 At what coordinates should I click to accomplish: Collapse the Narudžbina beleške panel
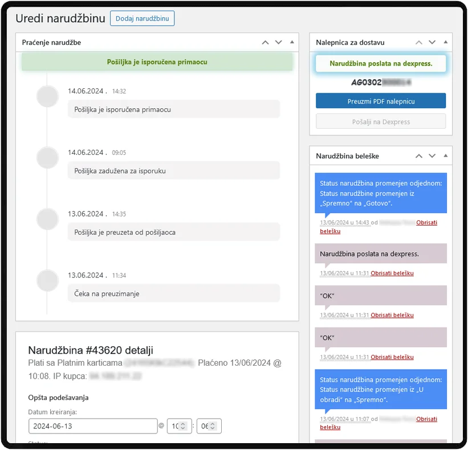pos(445,156)
